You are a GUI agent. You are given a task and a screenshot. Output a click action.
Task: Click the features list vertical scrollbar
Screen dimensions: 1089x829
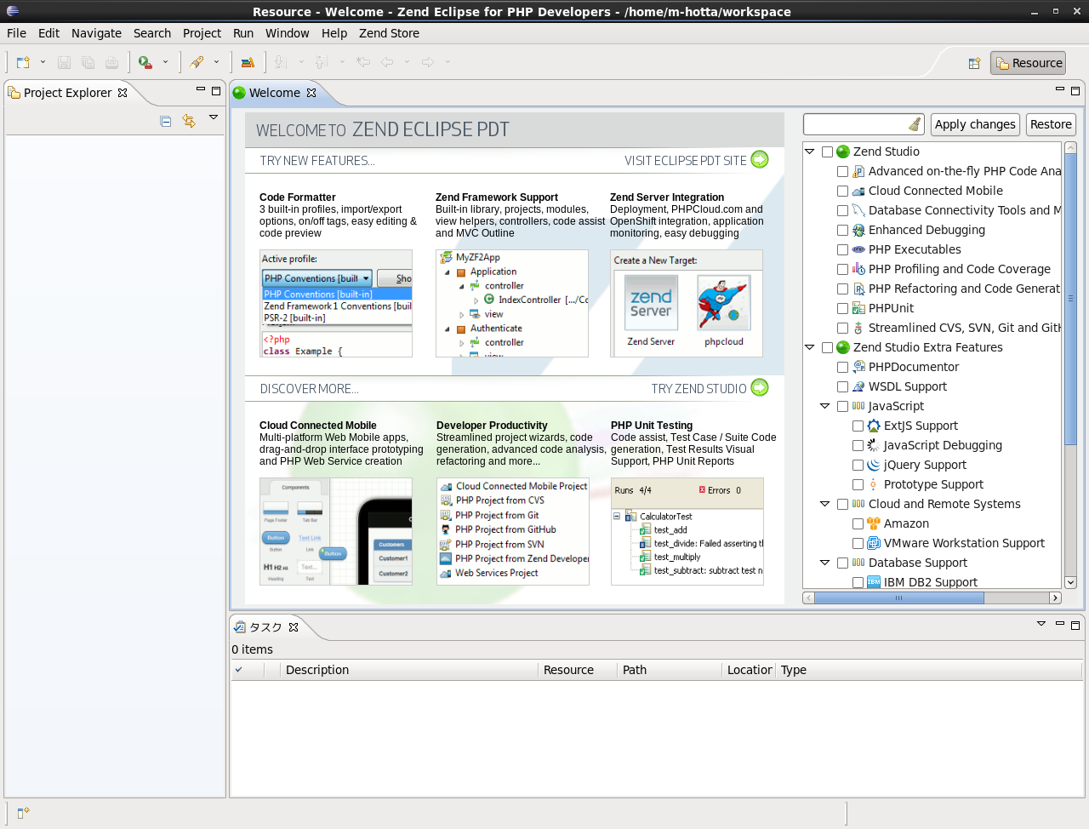pyautogui.click(x=1071, y=298)
